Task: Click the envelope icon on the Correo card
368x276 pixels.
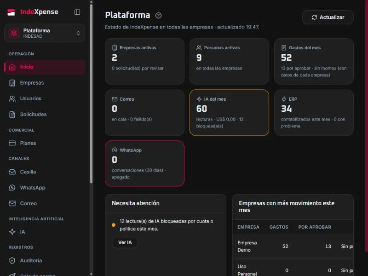Action: pyautogui.click(x=115, y=99)
